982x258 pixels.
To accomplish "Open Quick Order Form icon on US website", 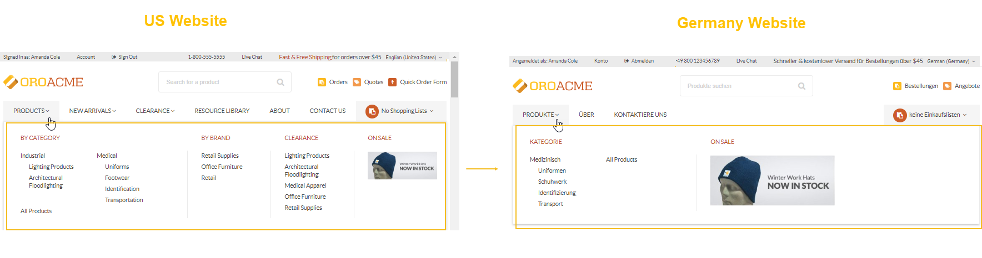I will pyautogui.click(x=392, y=82).
